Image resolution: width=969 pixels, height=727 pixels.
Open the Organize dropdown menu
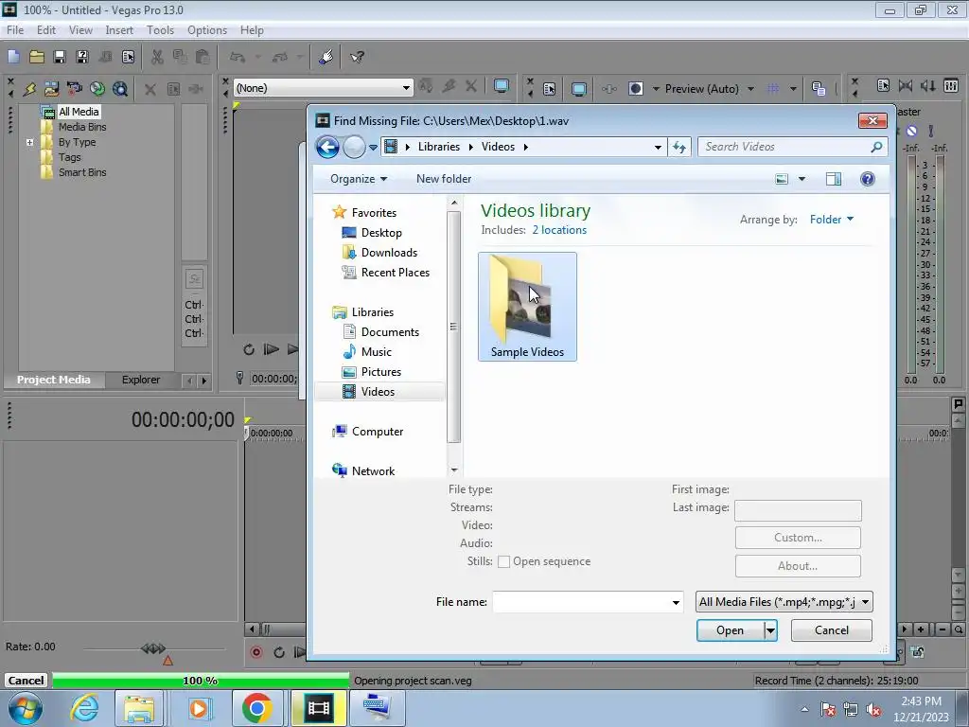359,179
